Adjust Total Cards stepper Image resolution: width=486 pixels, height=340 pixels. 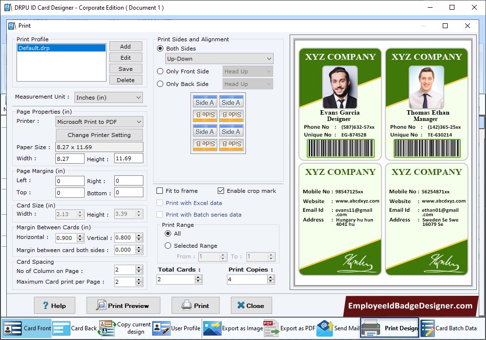[198, 279]
